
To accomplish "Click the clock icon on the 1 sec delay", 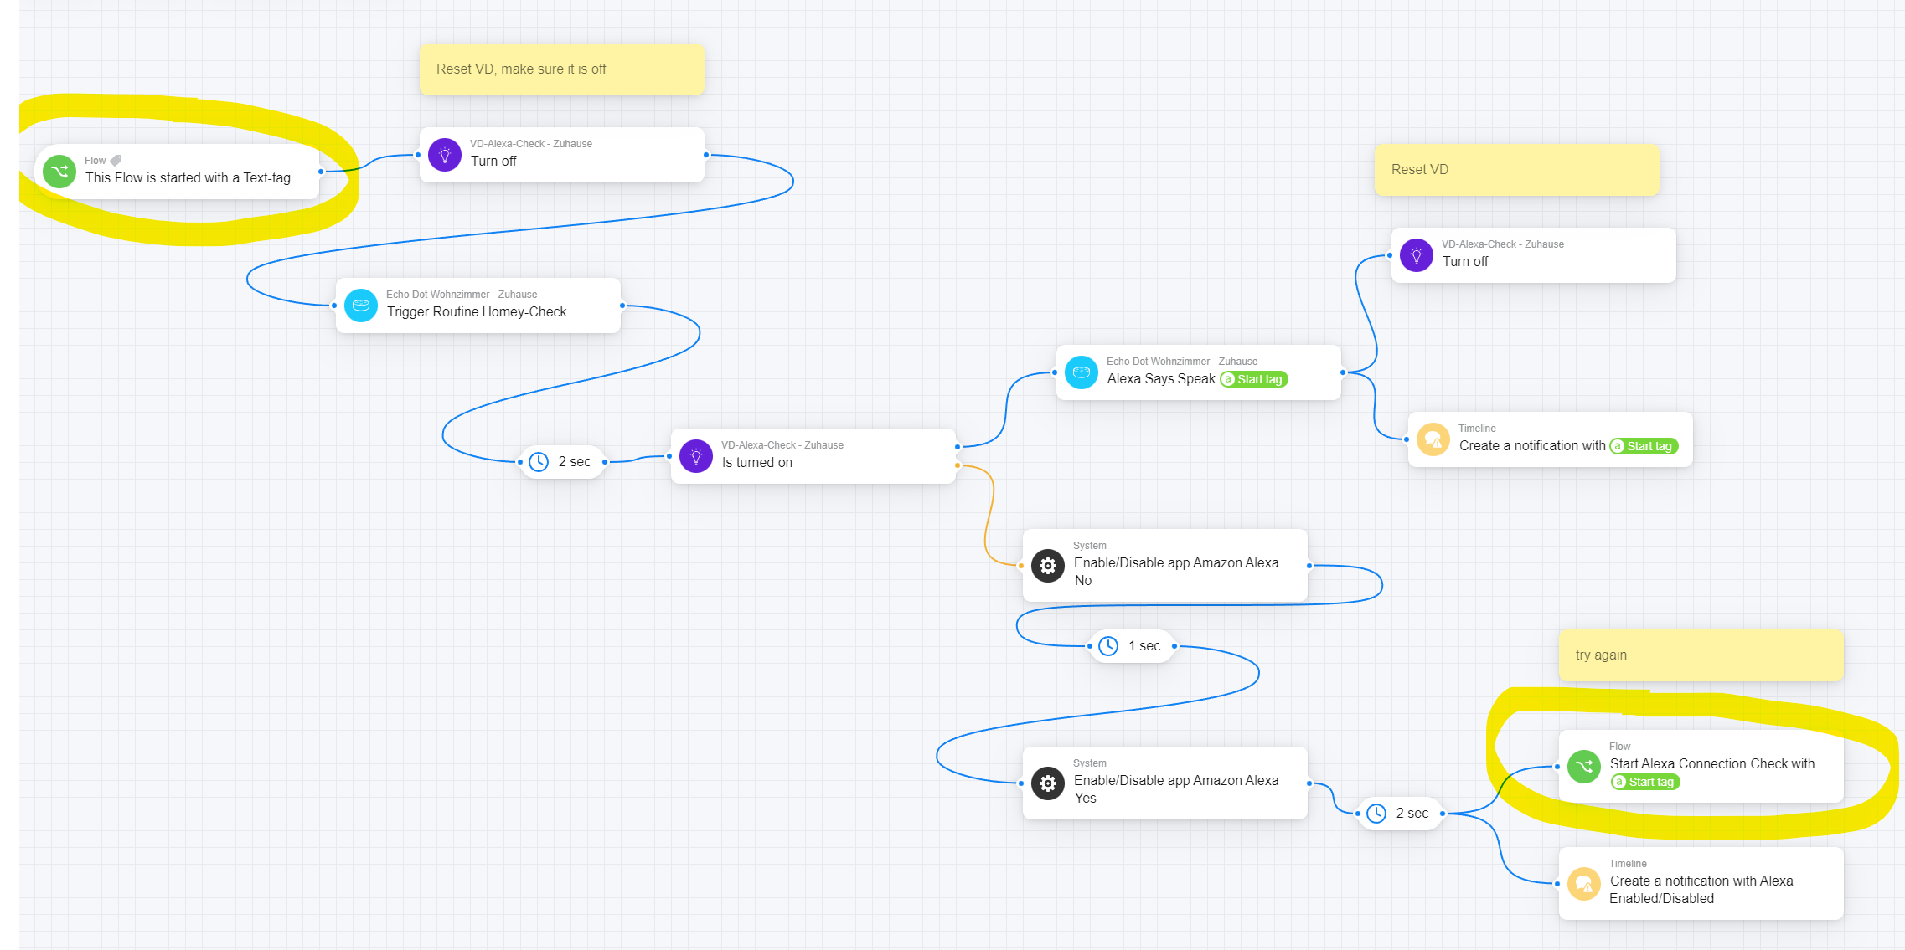I will click(1108, 646).
